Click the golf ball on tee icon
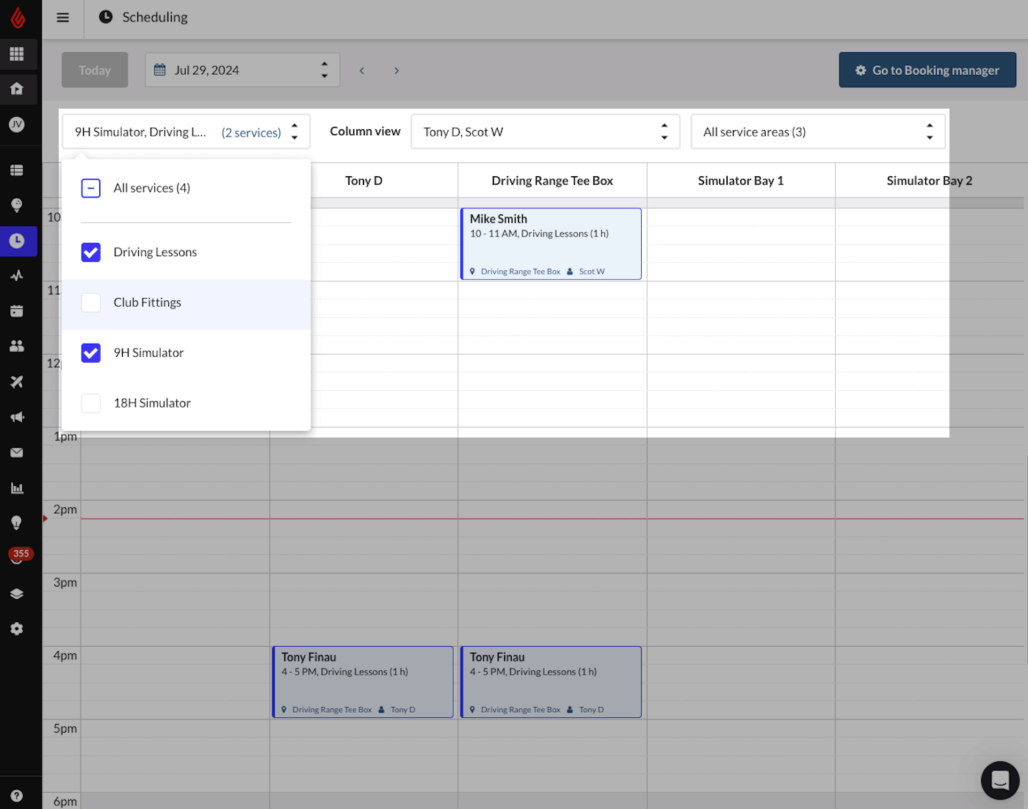1028x809 pixels. pyautogui.click(x=17, y=205)
